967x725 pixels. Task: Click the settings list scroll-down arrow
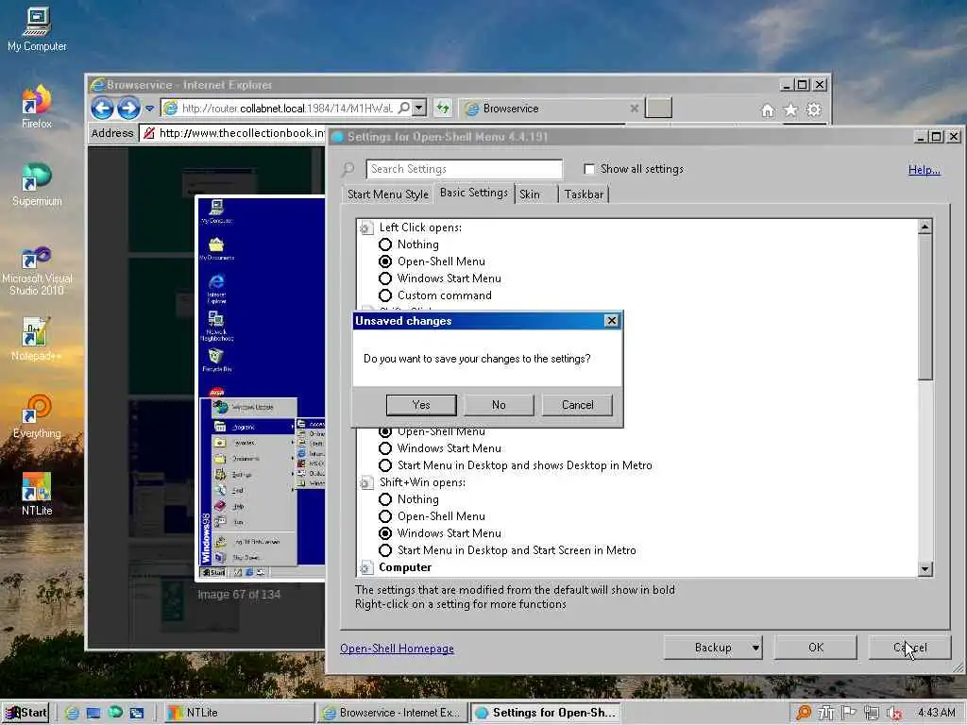tap(925, 569)
